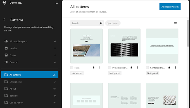Click the Call to Action folder icon

click(6, 102)
